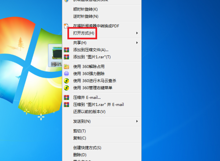Click WinRAR icon beside 添加到 "图片1.rar"(T)
The height and width of the screenshot is (161, 220).
coord(66,57)
